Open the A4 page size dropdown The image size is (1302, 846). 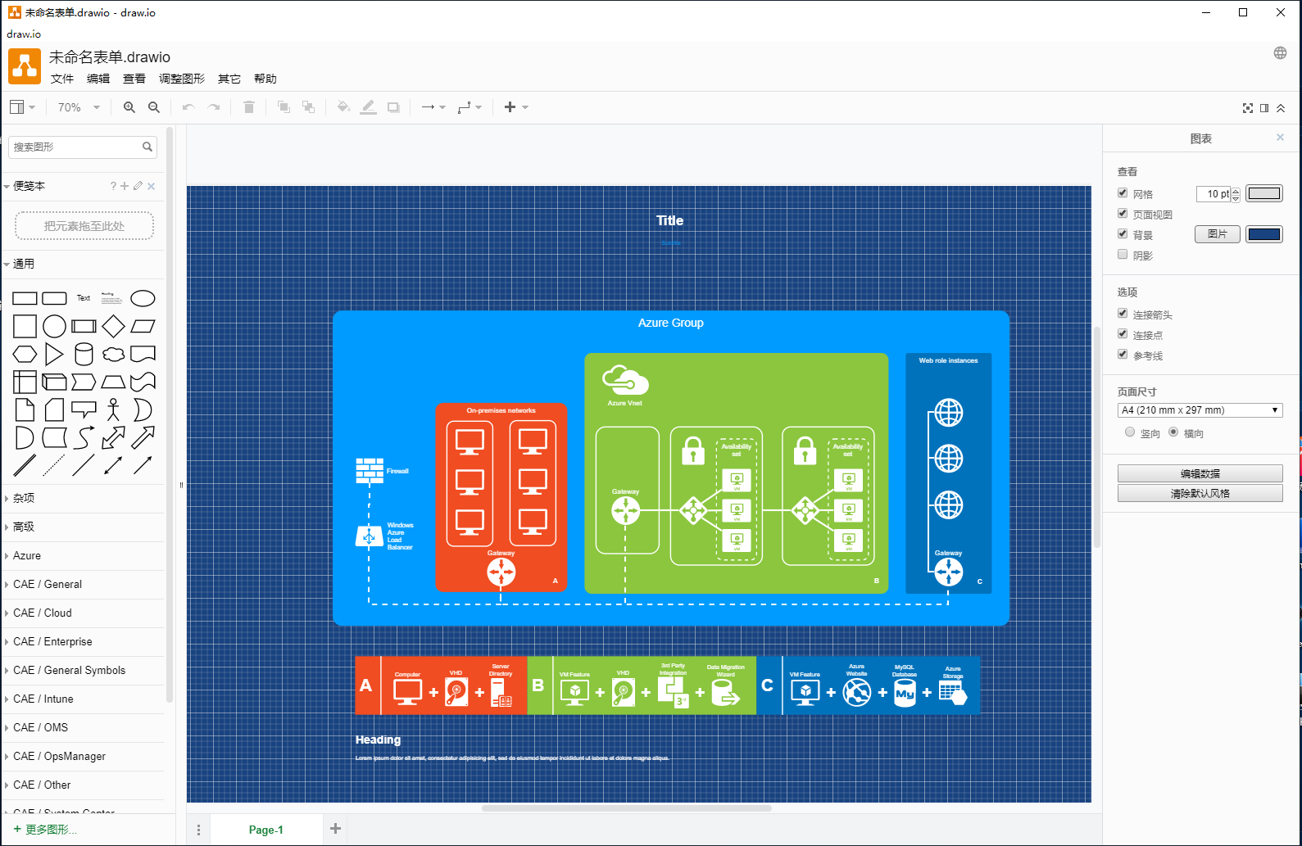click(1200, 410)
